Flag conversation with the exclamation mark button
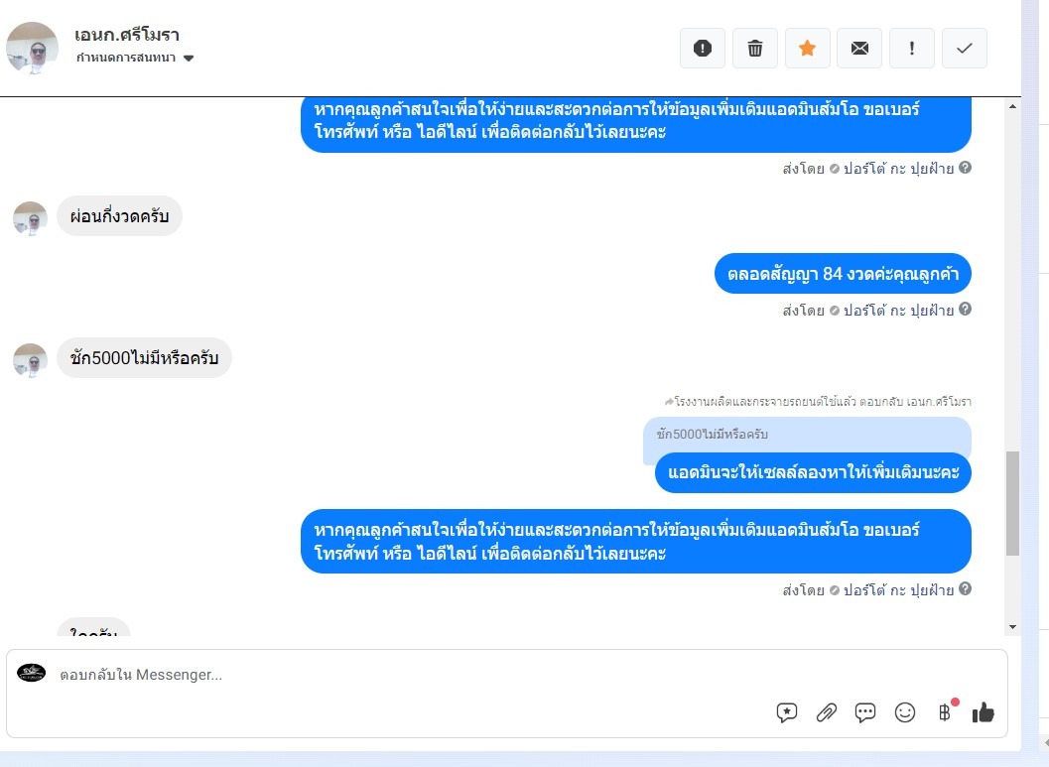 [x=912, y=49]
